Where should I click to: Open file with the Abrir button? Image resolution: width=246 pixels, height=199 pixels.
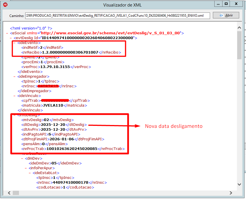(x=226, y=15)
